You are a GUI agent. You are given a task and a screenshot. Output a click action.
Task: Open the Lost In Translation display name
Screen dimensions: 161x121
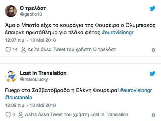coord(43,73)
